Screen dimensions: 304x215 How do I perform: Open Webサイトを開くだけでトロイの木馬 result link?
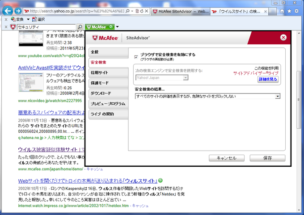pos(88,181)
